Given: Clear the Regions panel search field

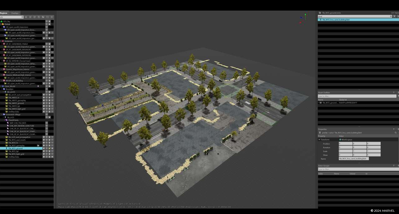Looking at the screenshot, I should tap(22, 17).
